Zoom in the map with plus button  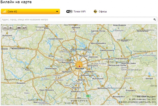[x=11, y=28]
